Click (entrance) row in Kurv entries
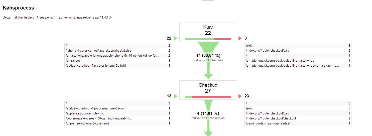This screenshot has width=372, height=136. (x=118, y=61)
